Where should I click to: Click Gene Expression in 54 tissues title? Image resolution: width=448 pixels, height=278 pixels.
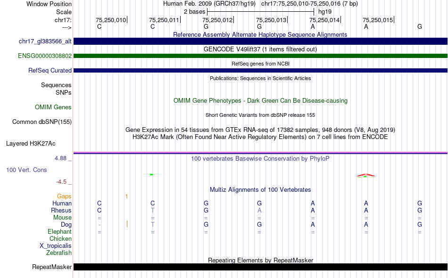[x=260, y=130]
